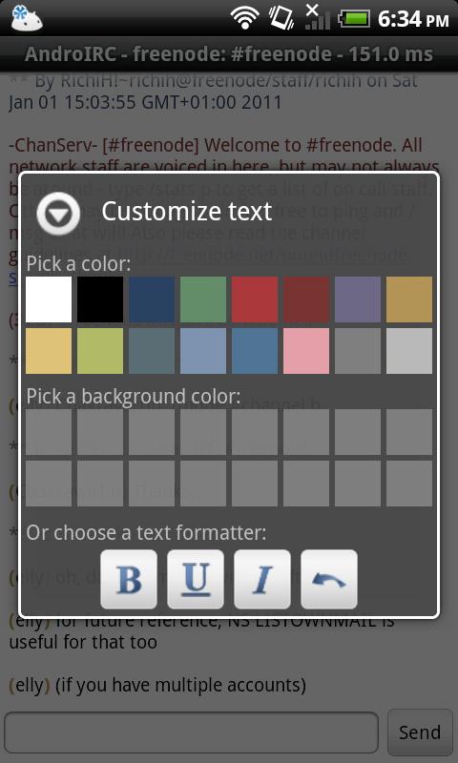
Task: Select the first background color swatch
Action: [49, 432]
